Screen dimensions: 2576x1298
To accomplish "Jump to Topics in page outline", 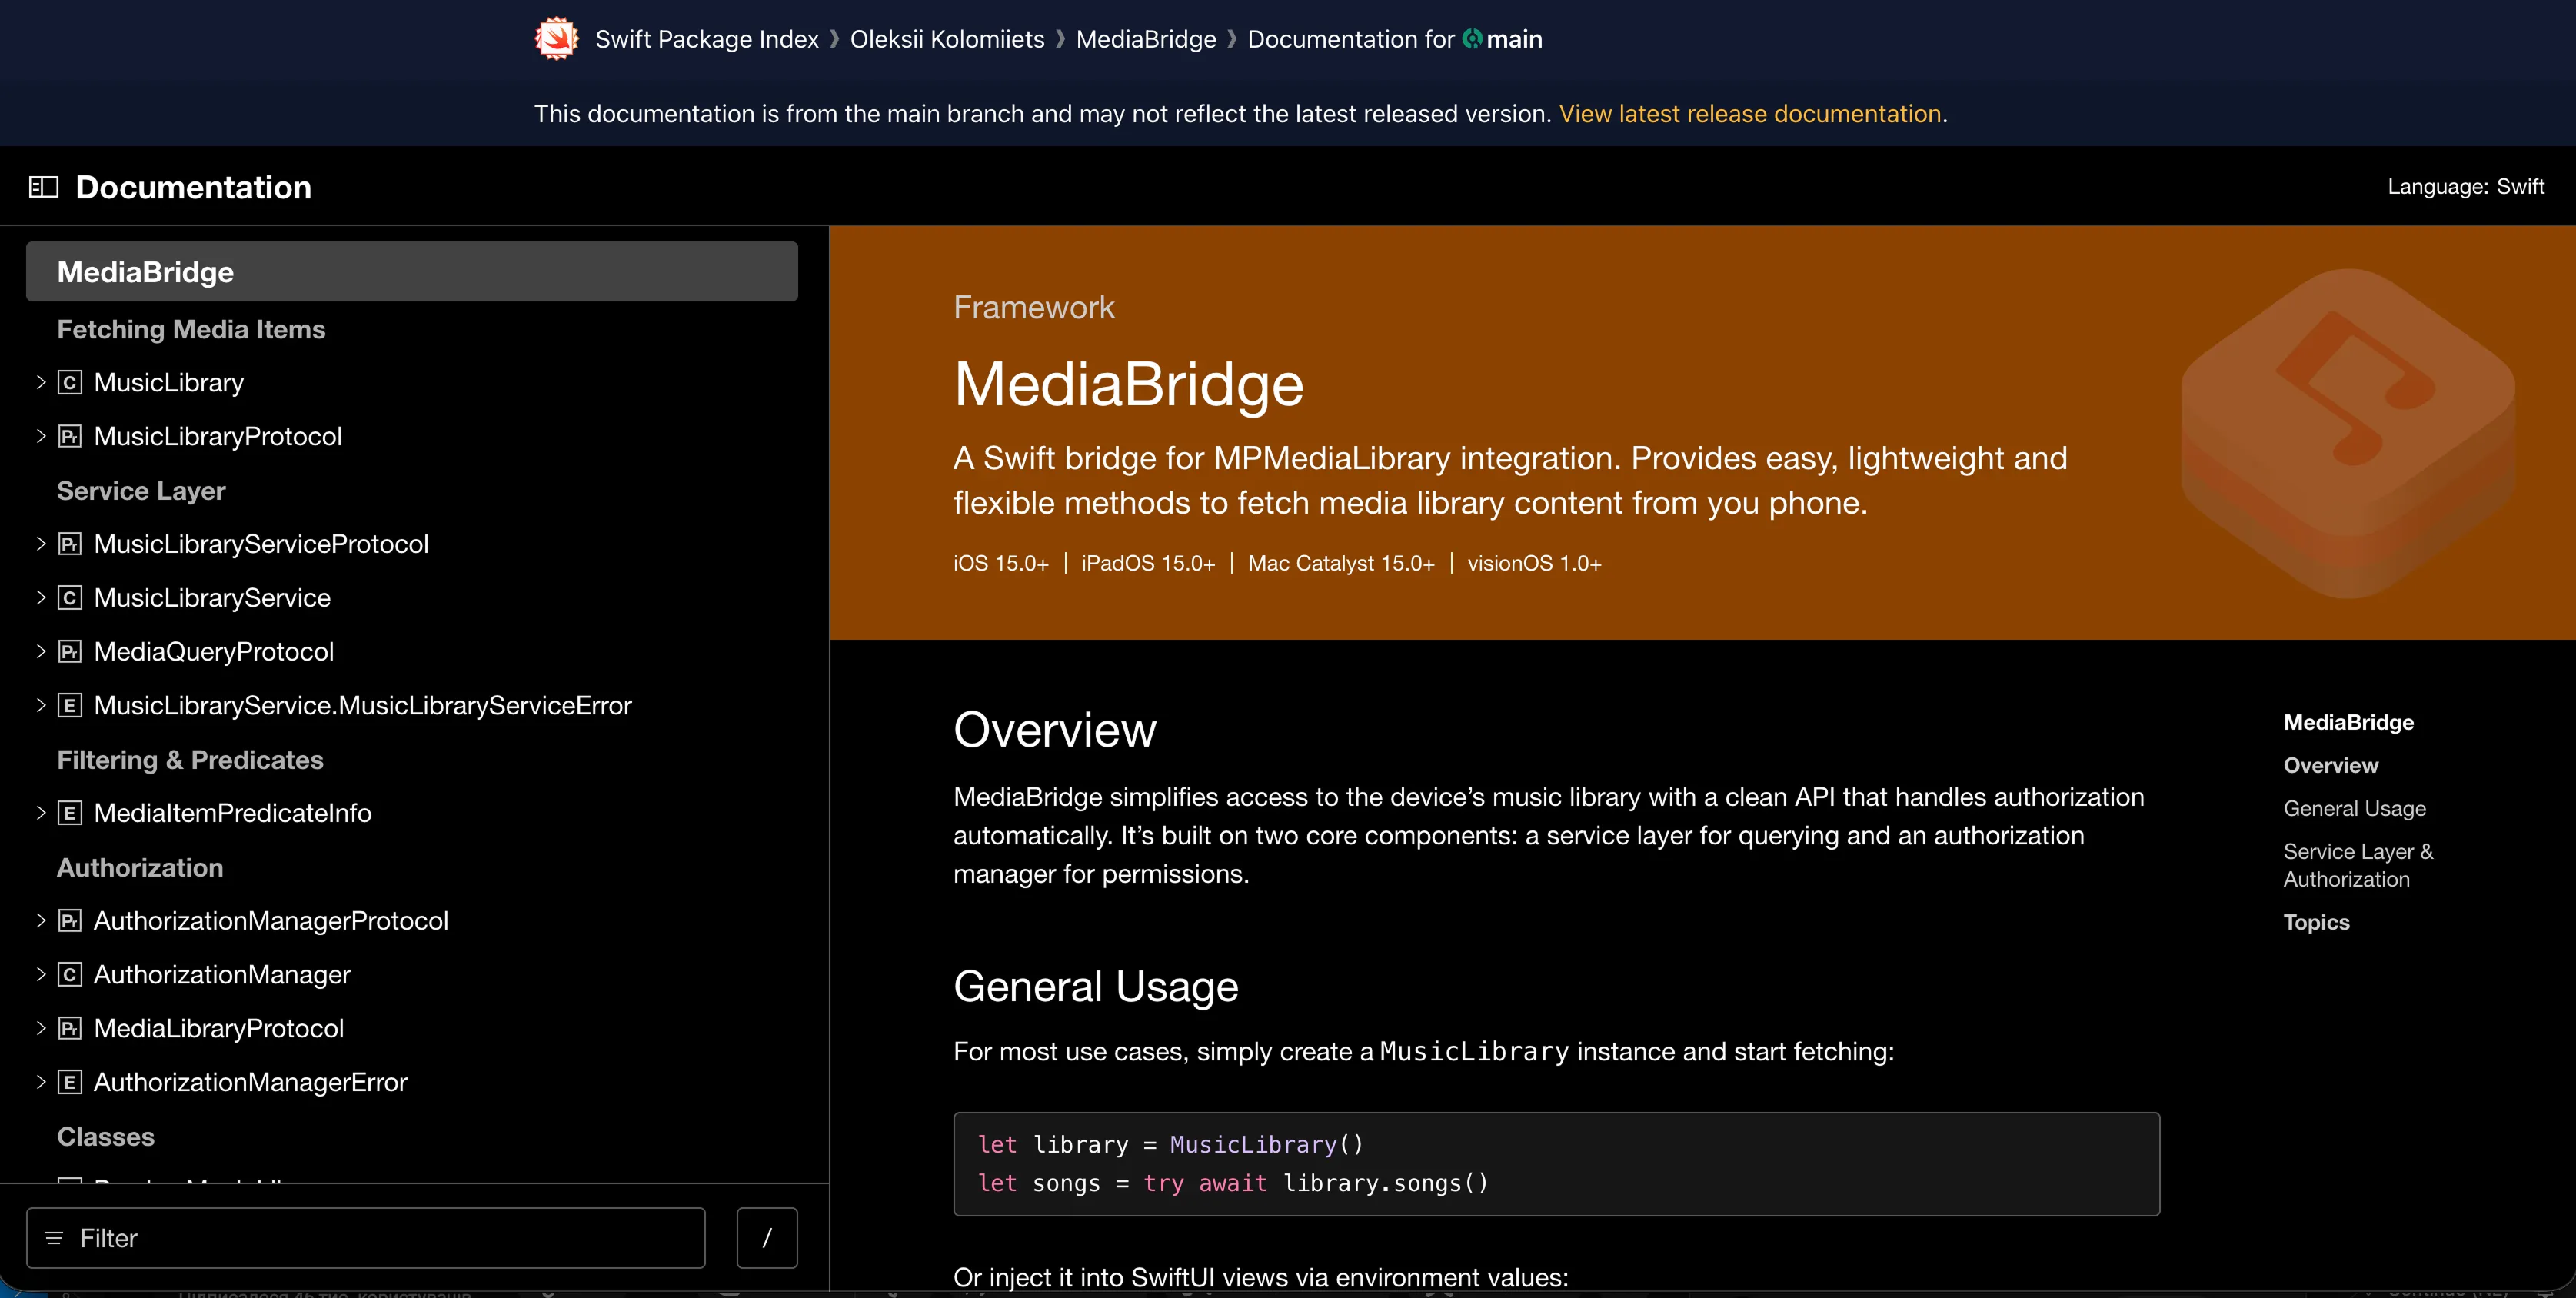I will (2316, 922).
